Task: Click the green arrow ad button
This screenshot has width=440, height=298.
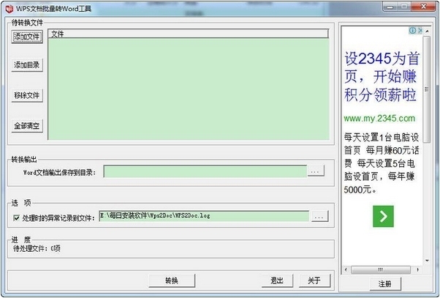Action: click(x=383, y=216)
